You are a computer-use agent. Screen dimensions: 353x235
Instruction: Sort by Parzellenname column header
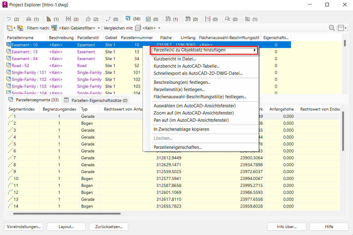[20, 38]
